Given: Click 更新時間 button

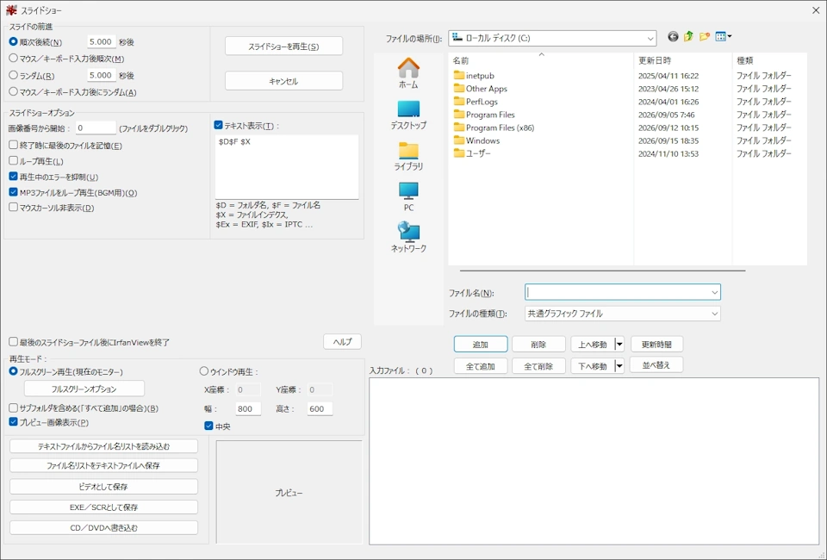Looking at the screenshot, I should click(x=656, y=345).
